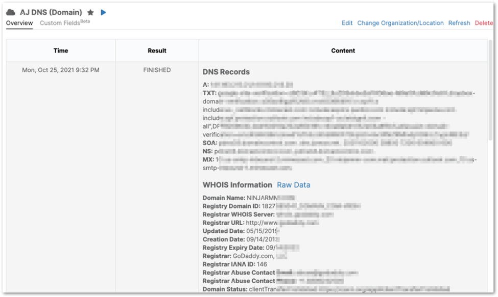Run the job via the blue play icon
Viewport: 498px width, 297px height.
(x=103, y=12)
